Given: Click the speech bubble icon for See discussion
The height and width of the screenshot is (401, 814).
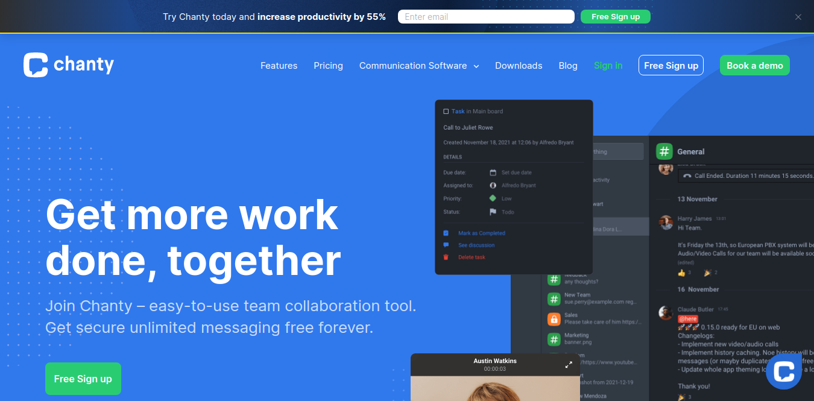Looking at the screenshot, I should point(446,245).
